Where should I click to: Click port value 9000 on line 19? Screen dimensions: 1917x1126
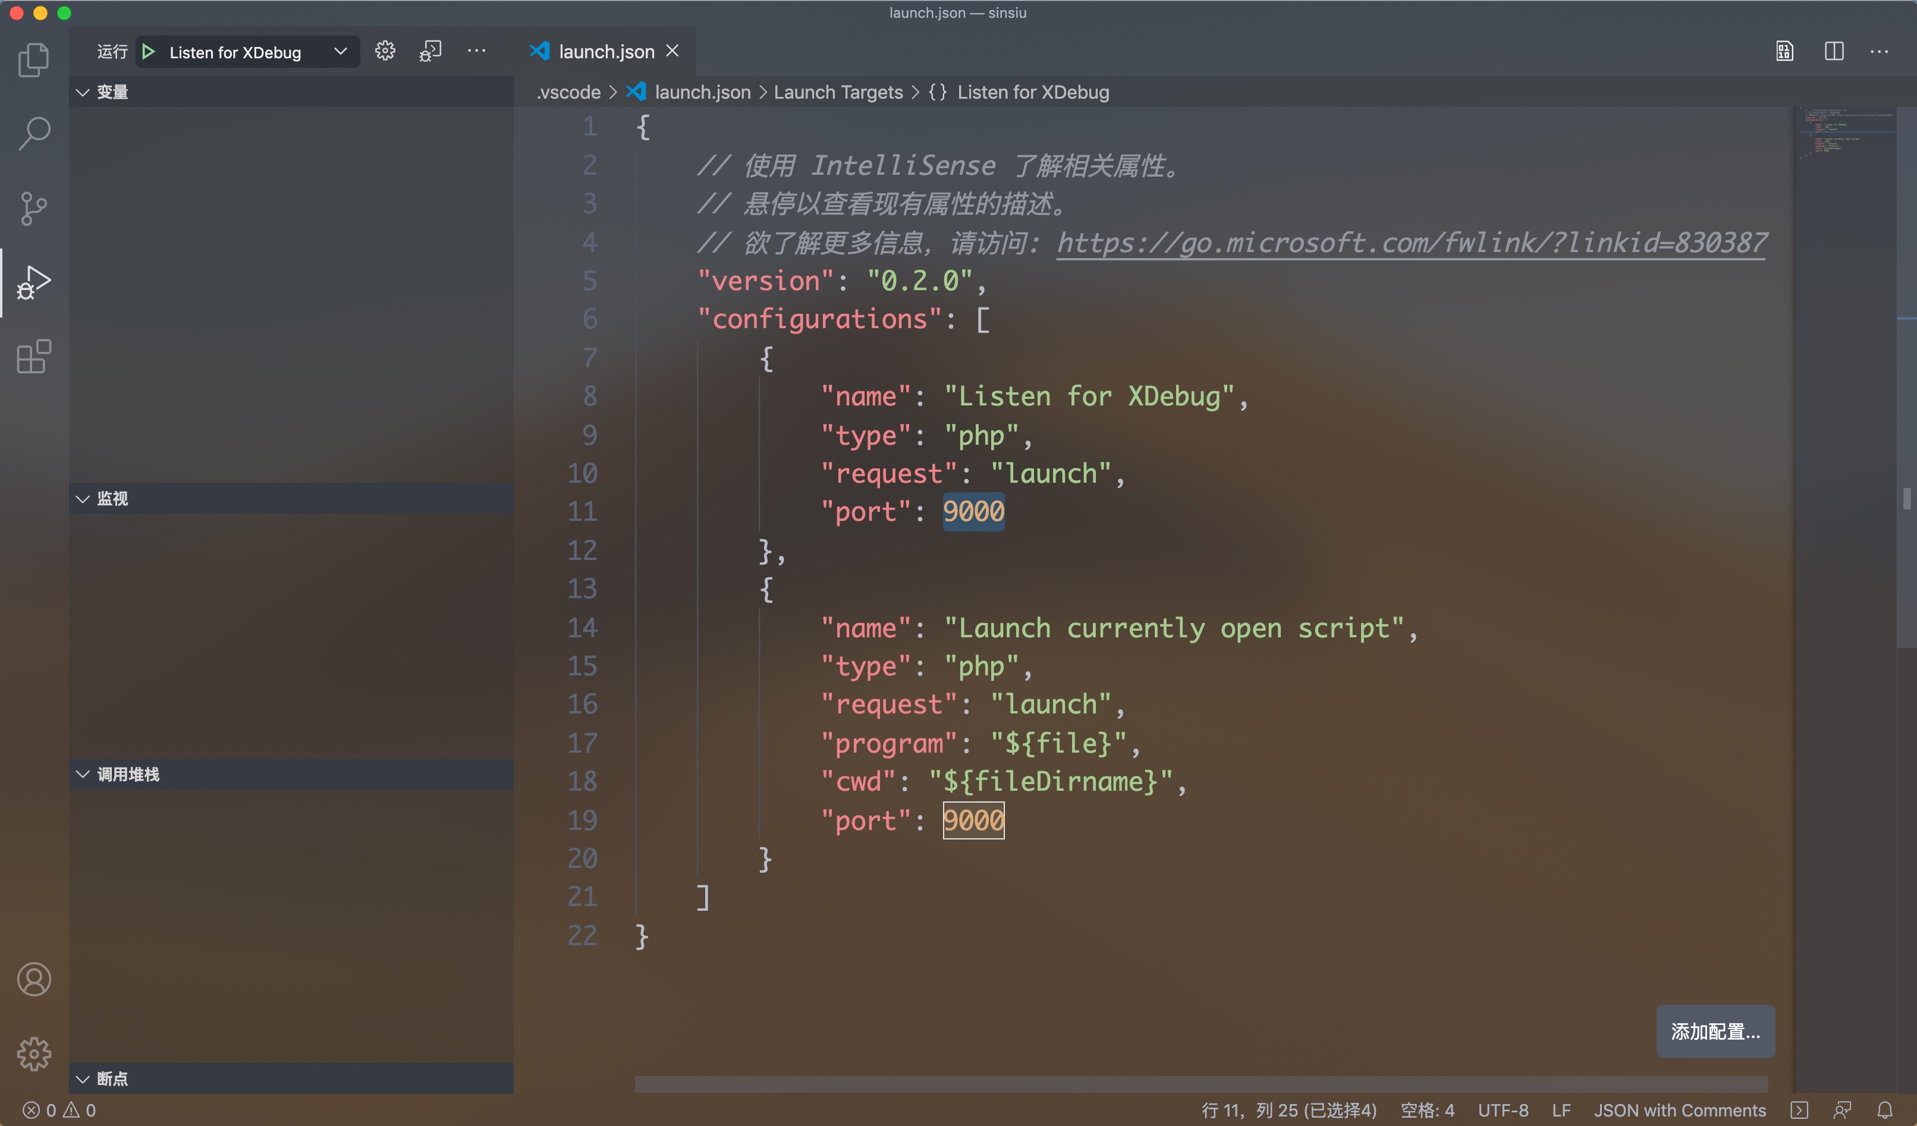pos(974,821)
